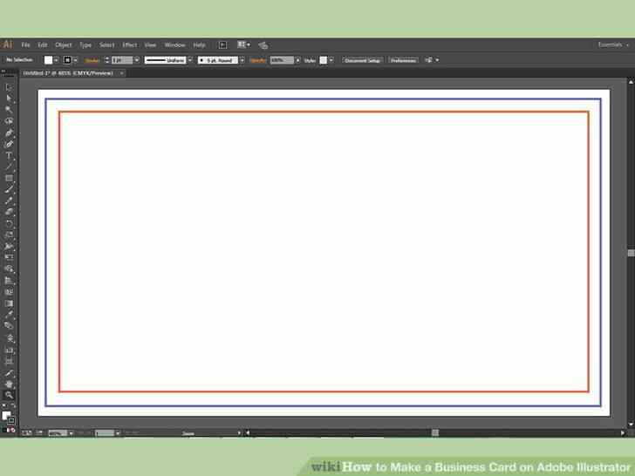Select the Type tool
The height and width of the screenshot is (476, 635).
[9, 155]
